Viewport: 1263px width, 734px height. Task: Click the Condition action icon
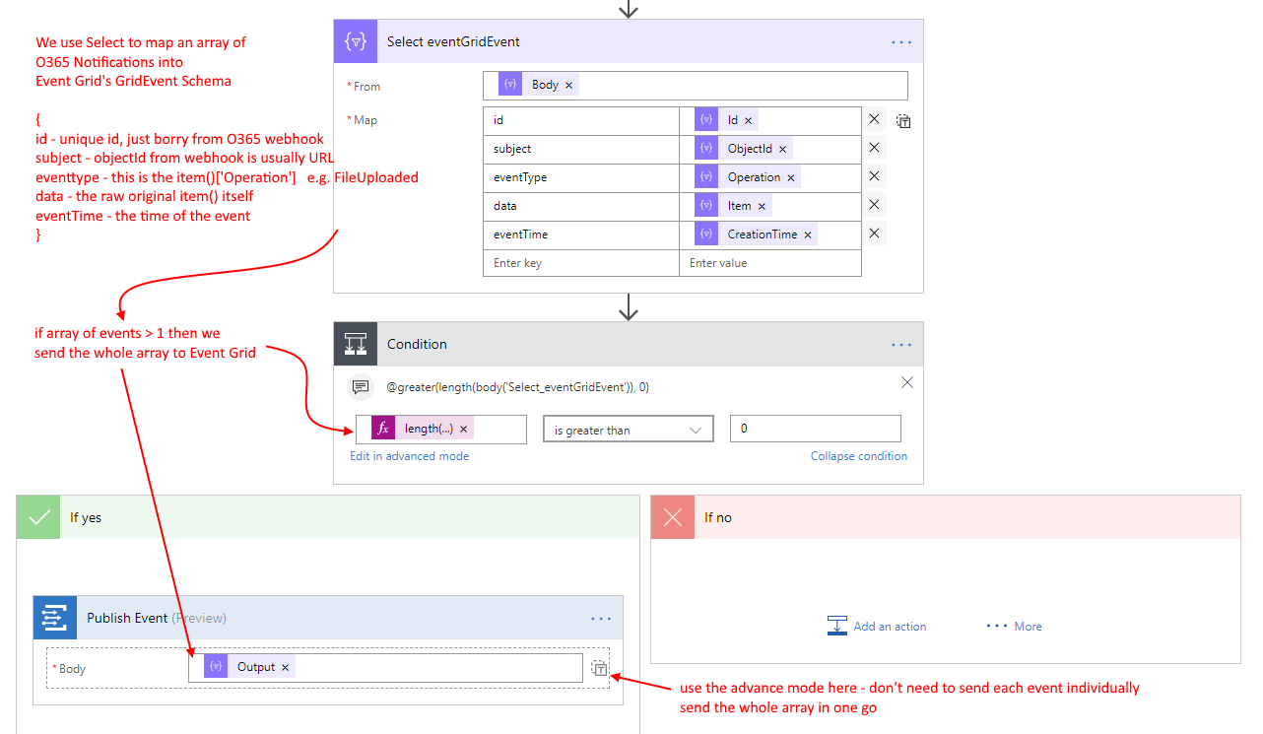pos(355,344)
